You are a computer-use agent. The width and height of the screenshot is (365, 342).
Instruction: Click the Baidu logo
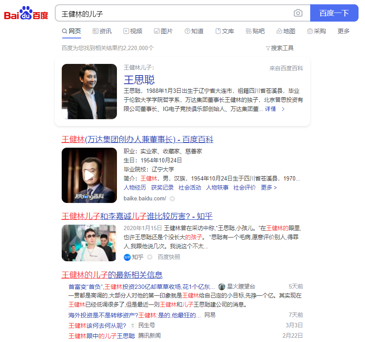tap(26, 13)
